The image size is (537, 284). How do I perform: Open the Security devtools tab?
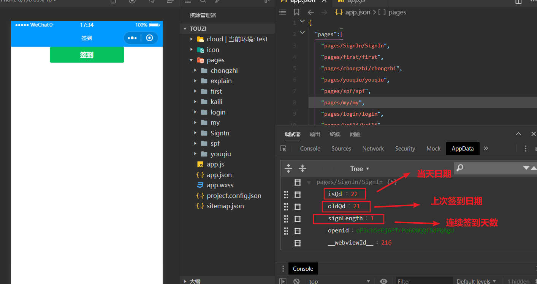pos(405,149)
